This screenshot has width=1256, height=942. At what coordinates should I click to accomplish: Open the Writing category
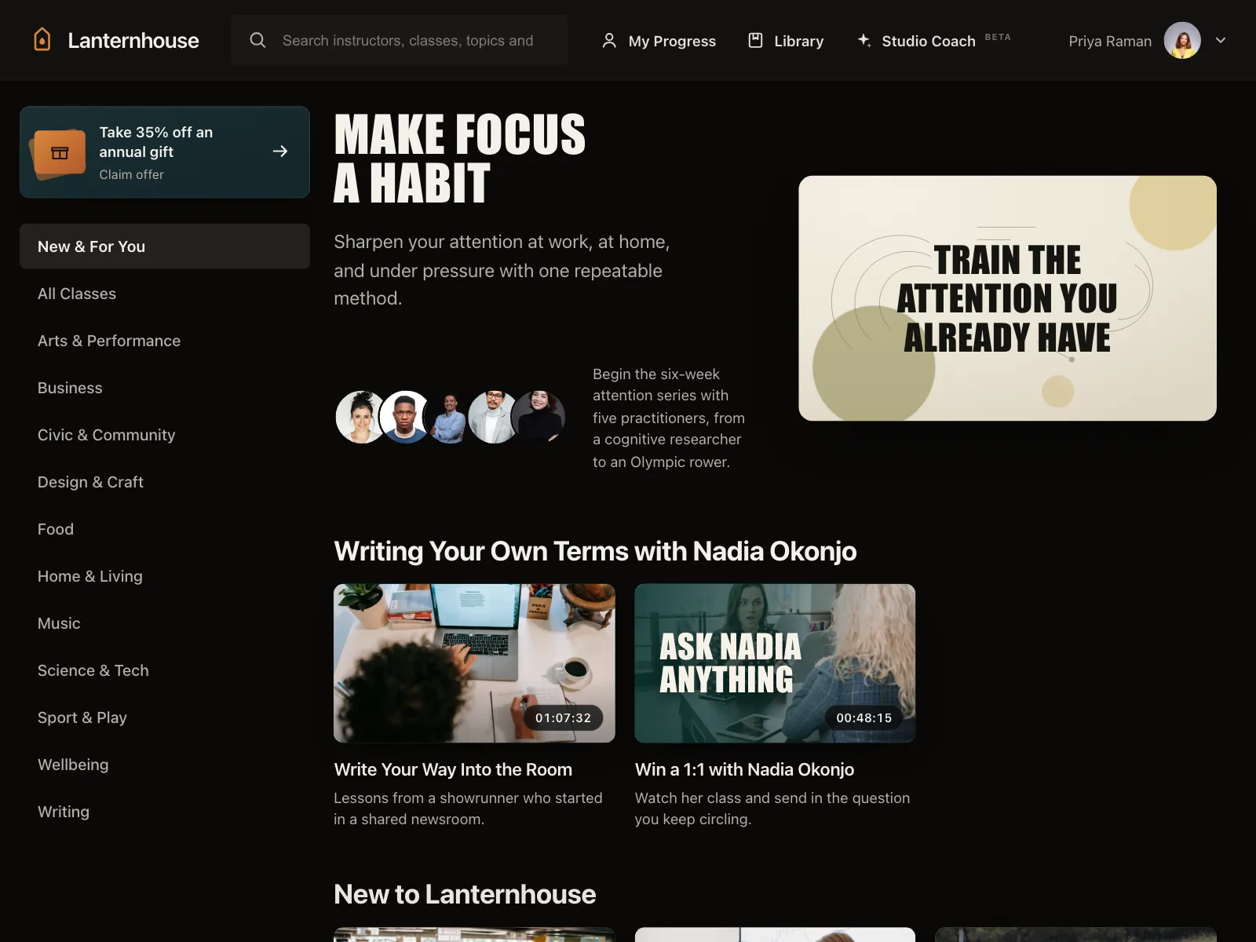(165, 812)
